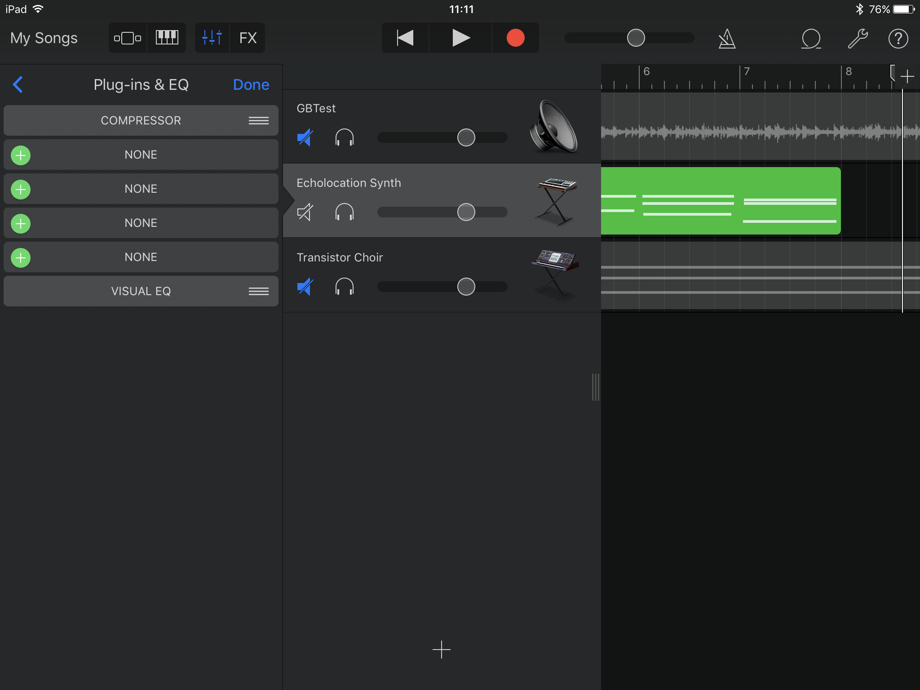This screenshot has width=920, height=690.
Task: Start playback with the Play button
Action: coord(460,38)
